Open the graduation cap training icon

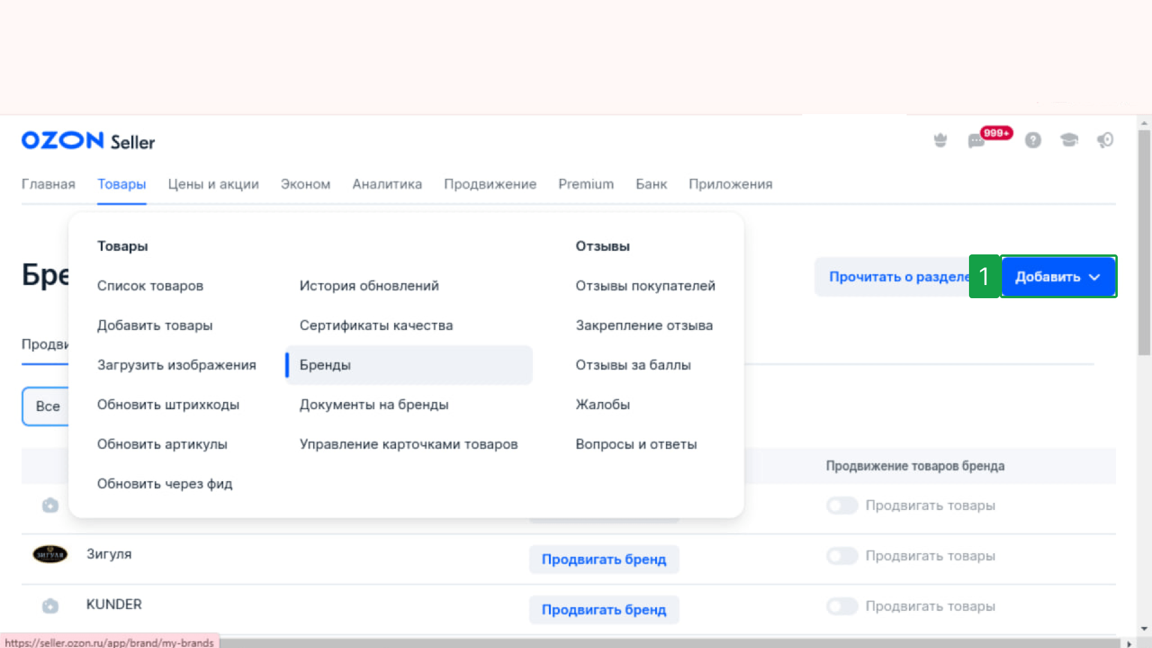(x=1069, y=140)
